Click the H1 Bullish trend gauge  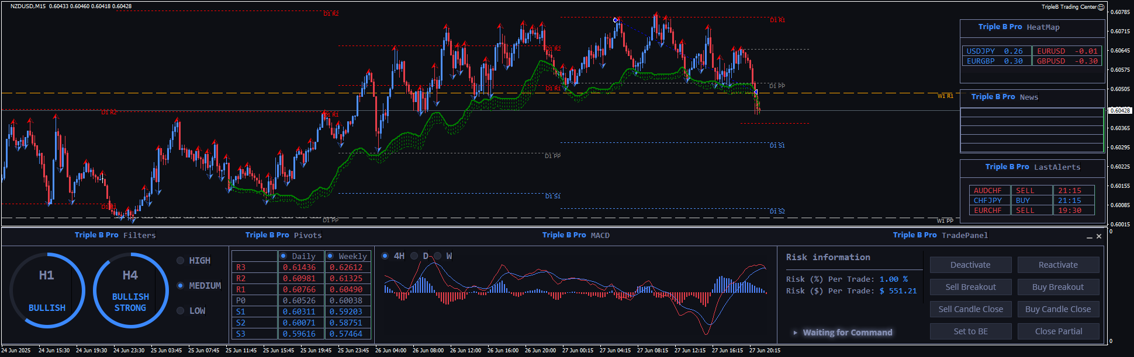pos(47,290)
